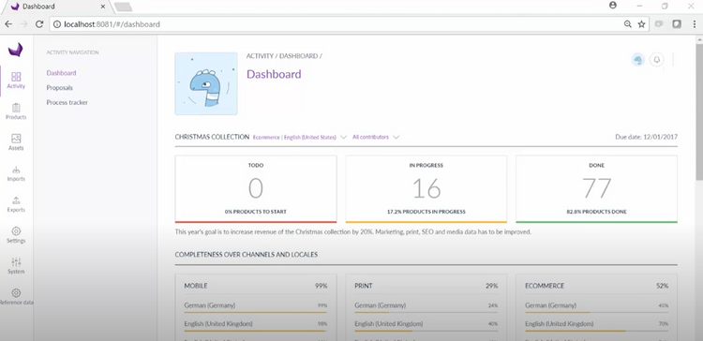Viewport: 703px width, 341px height.
Task: Click the IN PROGRESS products card
Action: 426,189
